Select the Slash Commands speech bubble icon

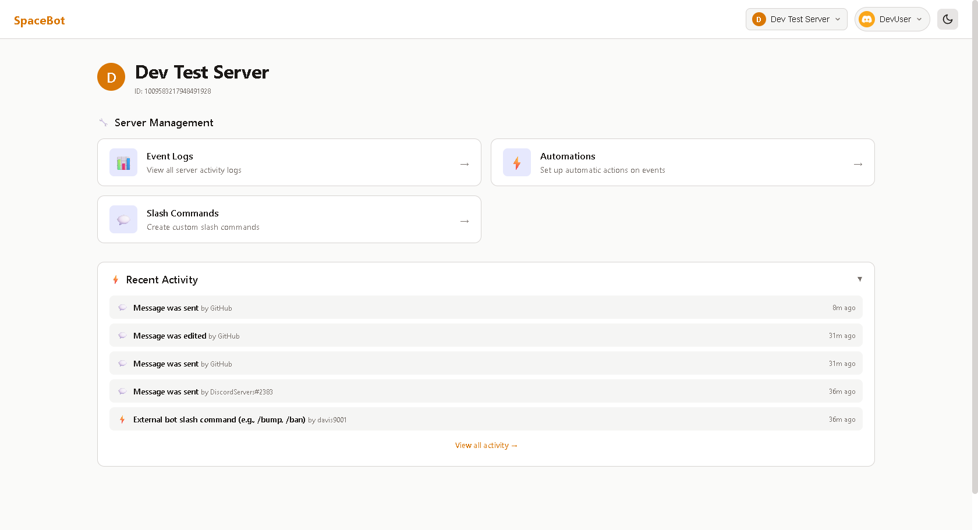pyautogui.click(x=123, y=219)
